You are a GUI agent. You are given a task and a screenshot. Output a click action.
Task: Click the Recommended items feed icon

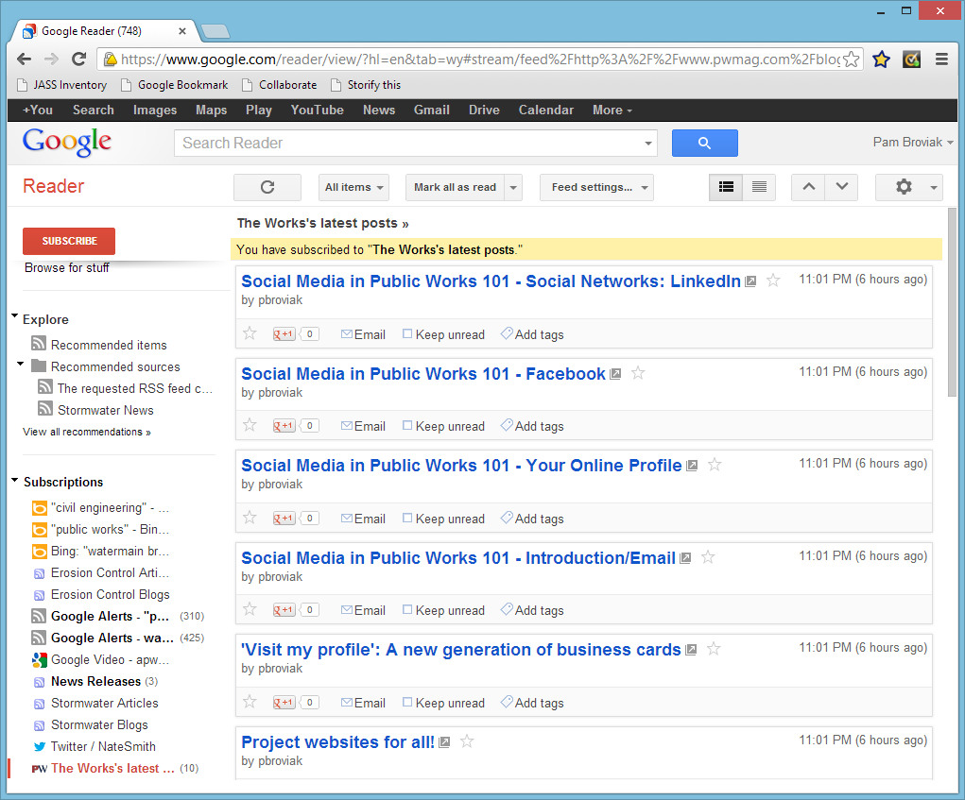pyautogui.click(x=39, y=343)
